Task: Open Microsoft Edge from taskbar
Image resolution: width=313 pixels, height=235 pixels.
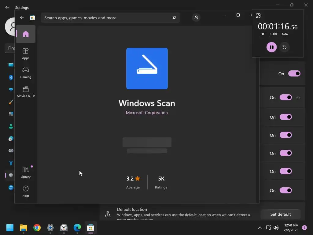Action: (x=77, y=228)
